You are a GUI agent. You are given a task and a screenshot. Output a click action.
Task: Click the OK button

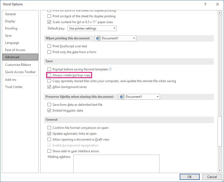[190, 177]
